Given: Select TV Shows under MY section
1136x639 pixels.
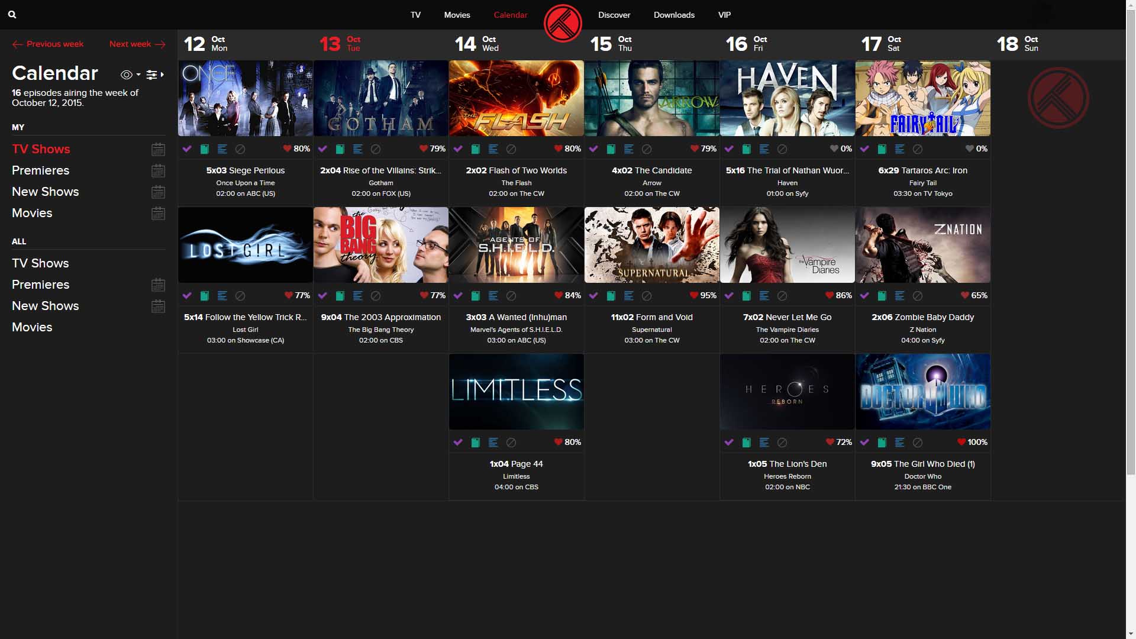Looking at the screenshot, I should coord(41,149).
